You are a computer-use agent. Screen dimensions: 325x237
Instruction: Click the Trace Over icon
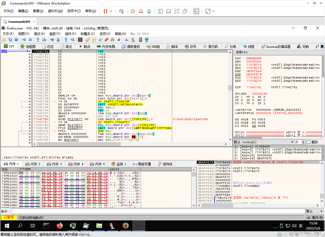58,39
